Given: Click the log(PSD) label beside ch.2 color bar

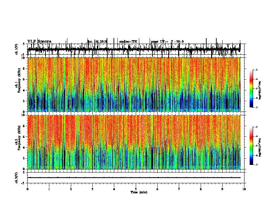Looking at the screenshot, I should tap(260, 147).
